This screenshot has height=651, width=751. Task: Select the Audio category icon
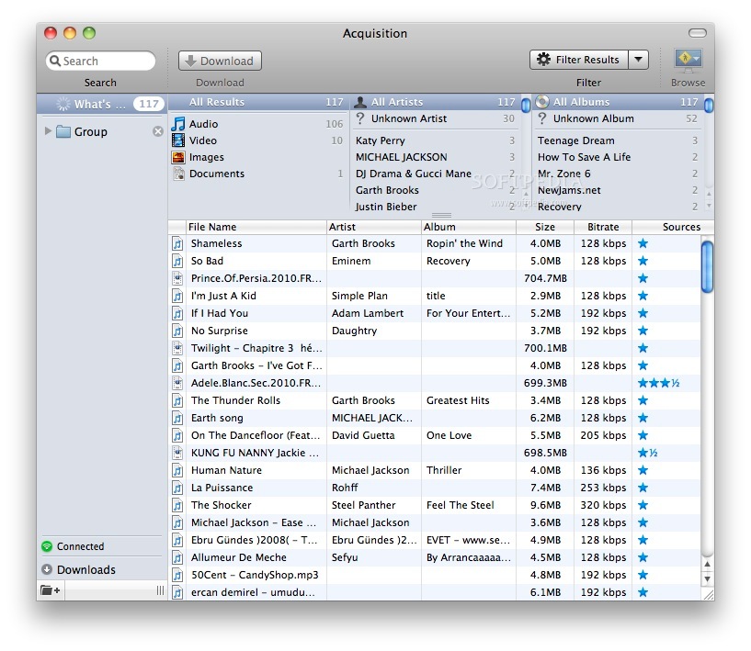point(178,124)
